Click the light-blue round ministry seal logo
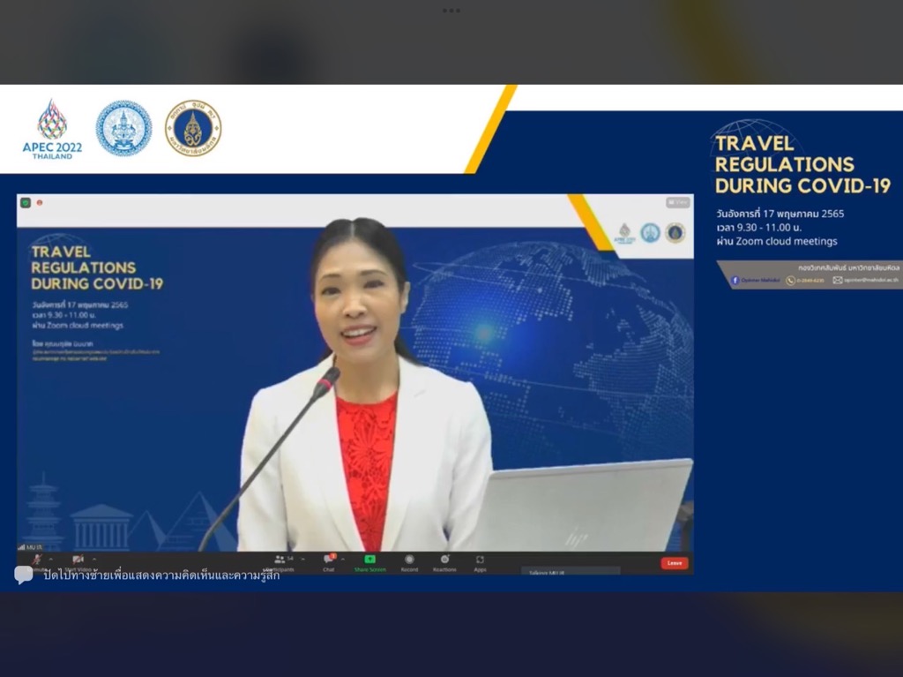The height and width of the screenshot is (677, 903). 123,128
